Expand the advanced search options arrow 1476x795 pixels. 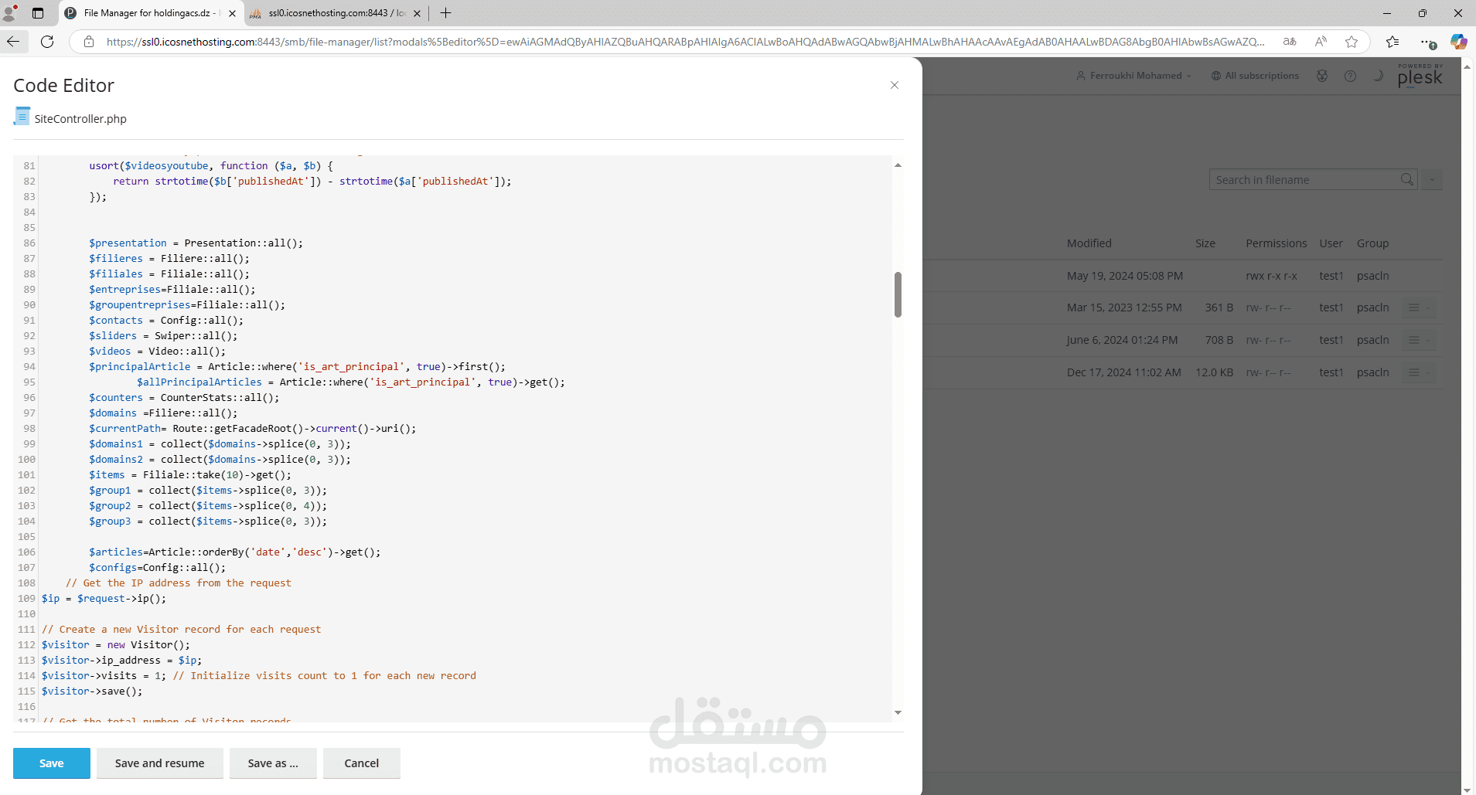[1432, 179]
